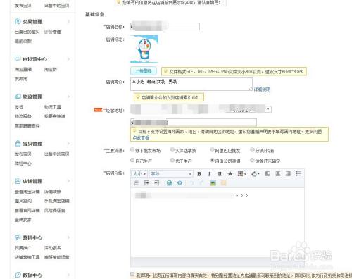
Task: Tick the 我声明 declaration checkbox
Action: point(132,274)
